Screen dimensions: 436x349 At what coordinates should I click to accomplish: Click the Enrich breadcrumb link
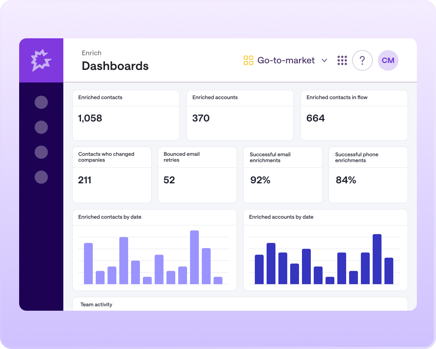pyautogui.click(x=91, y=53)
